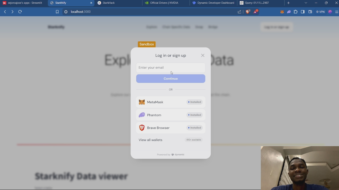The image size is (339, 190).
Task: Close the Log in or sign up dialog
Action: pos(203,55)
